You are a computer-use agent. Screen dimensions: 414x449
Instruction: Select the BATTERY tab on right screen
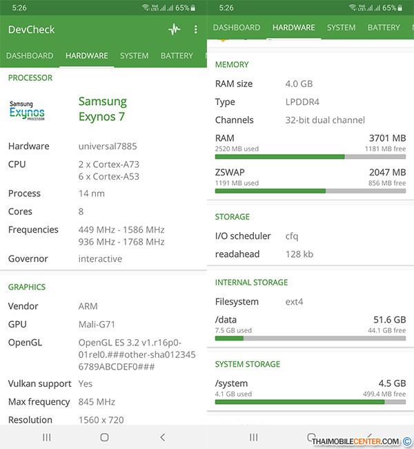(384, 28)
